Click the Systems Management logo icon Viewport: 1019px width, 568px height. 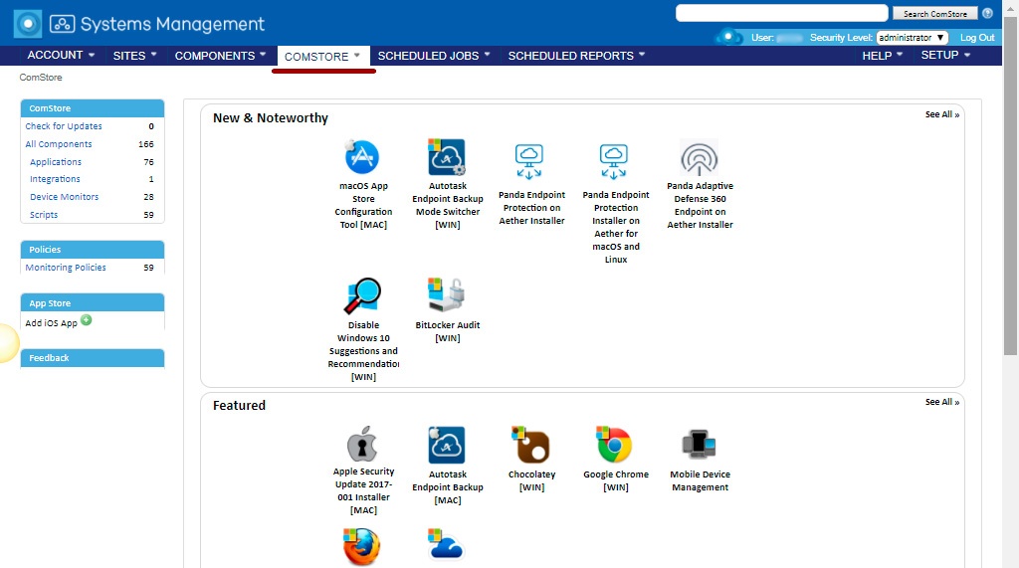(62, 24)
